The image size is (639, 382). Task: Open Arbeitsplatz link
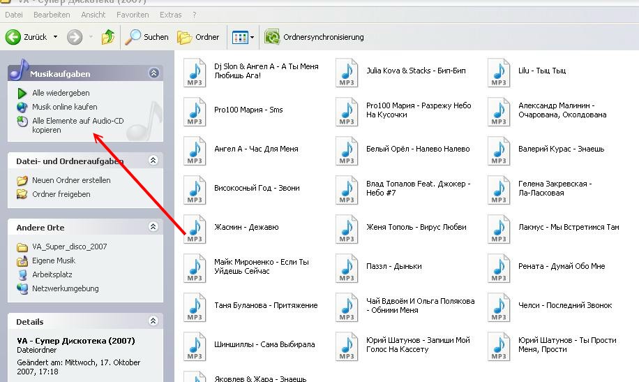coord(52,274)
